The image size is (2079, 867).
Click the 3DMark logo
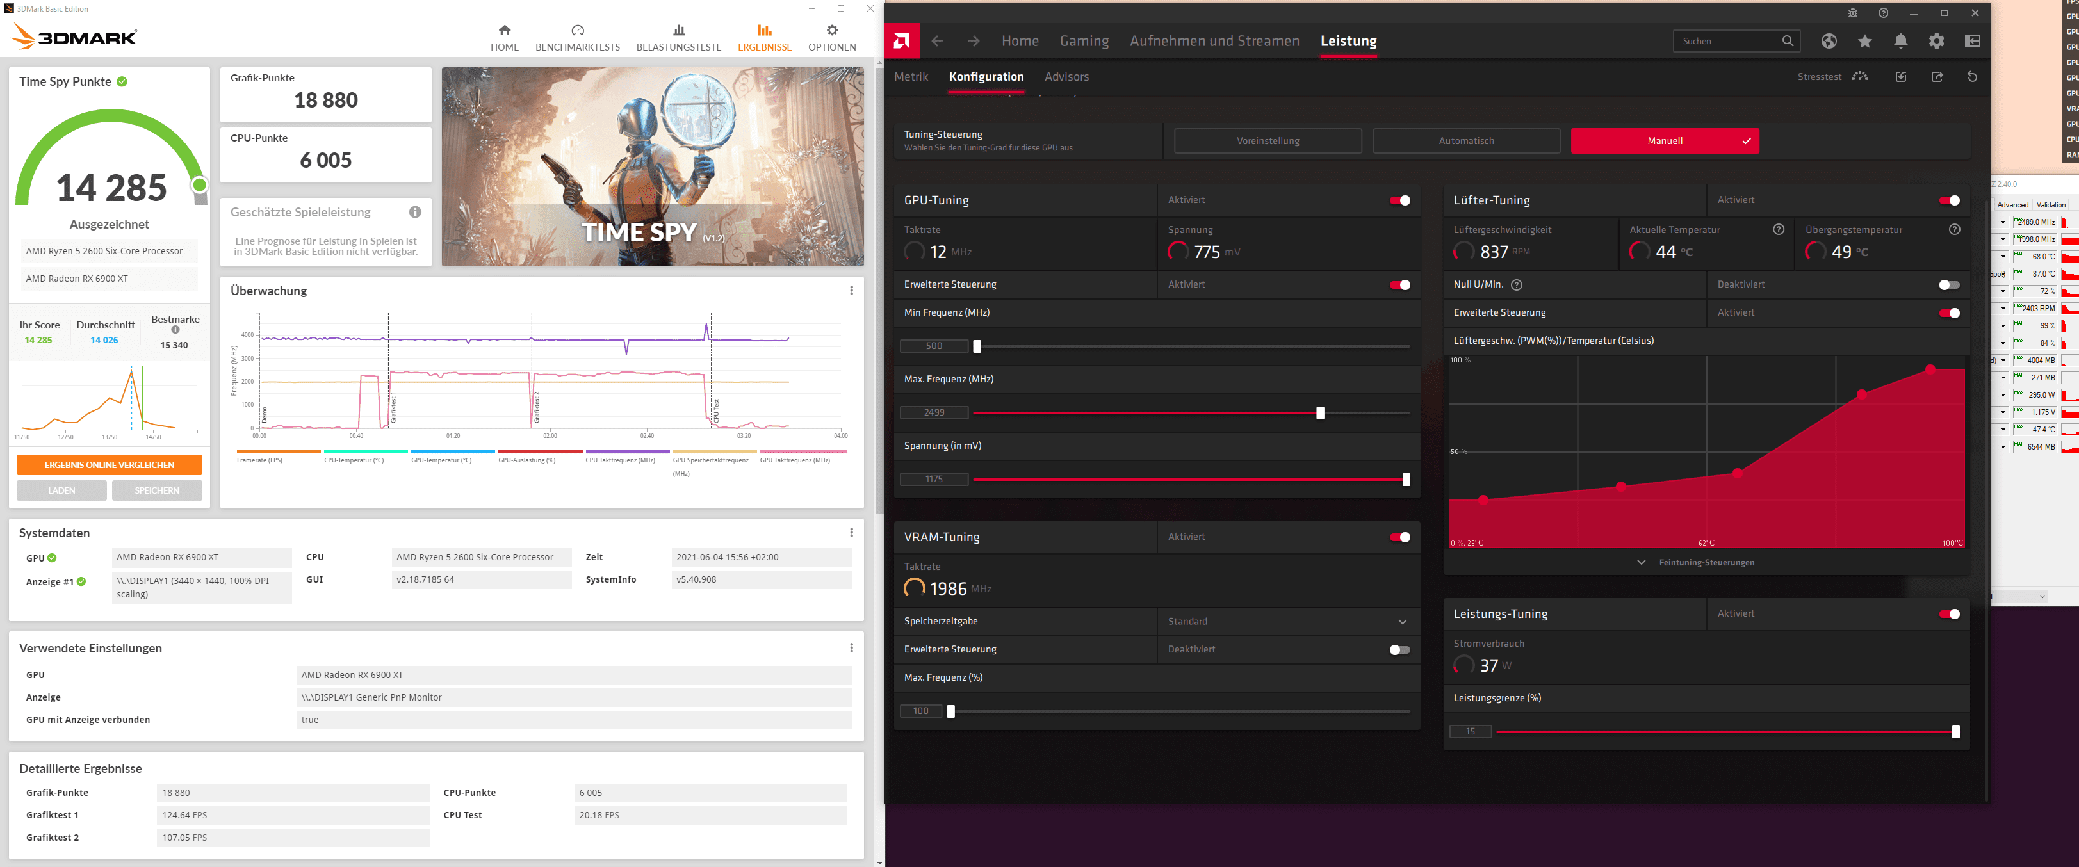(x=74, y=36)
